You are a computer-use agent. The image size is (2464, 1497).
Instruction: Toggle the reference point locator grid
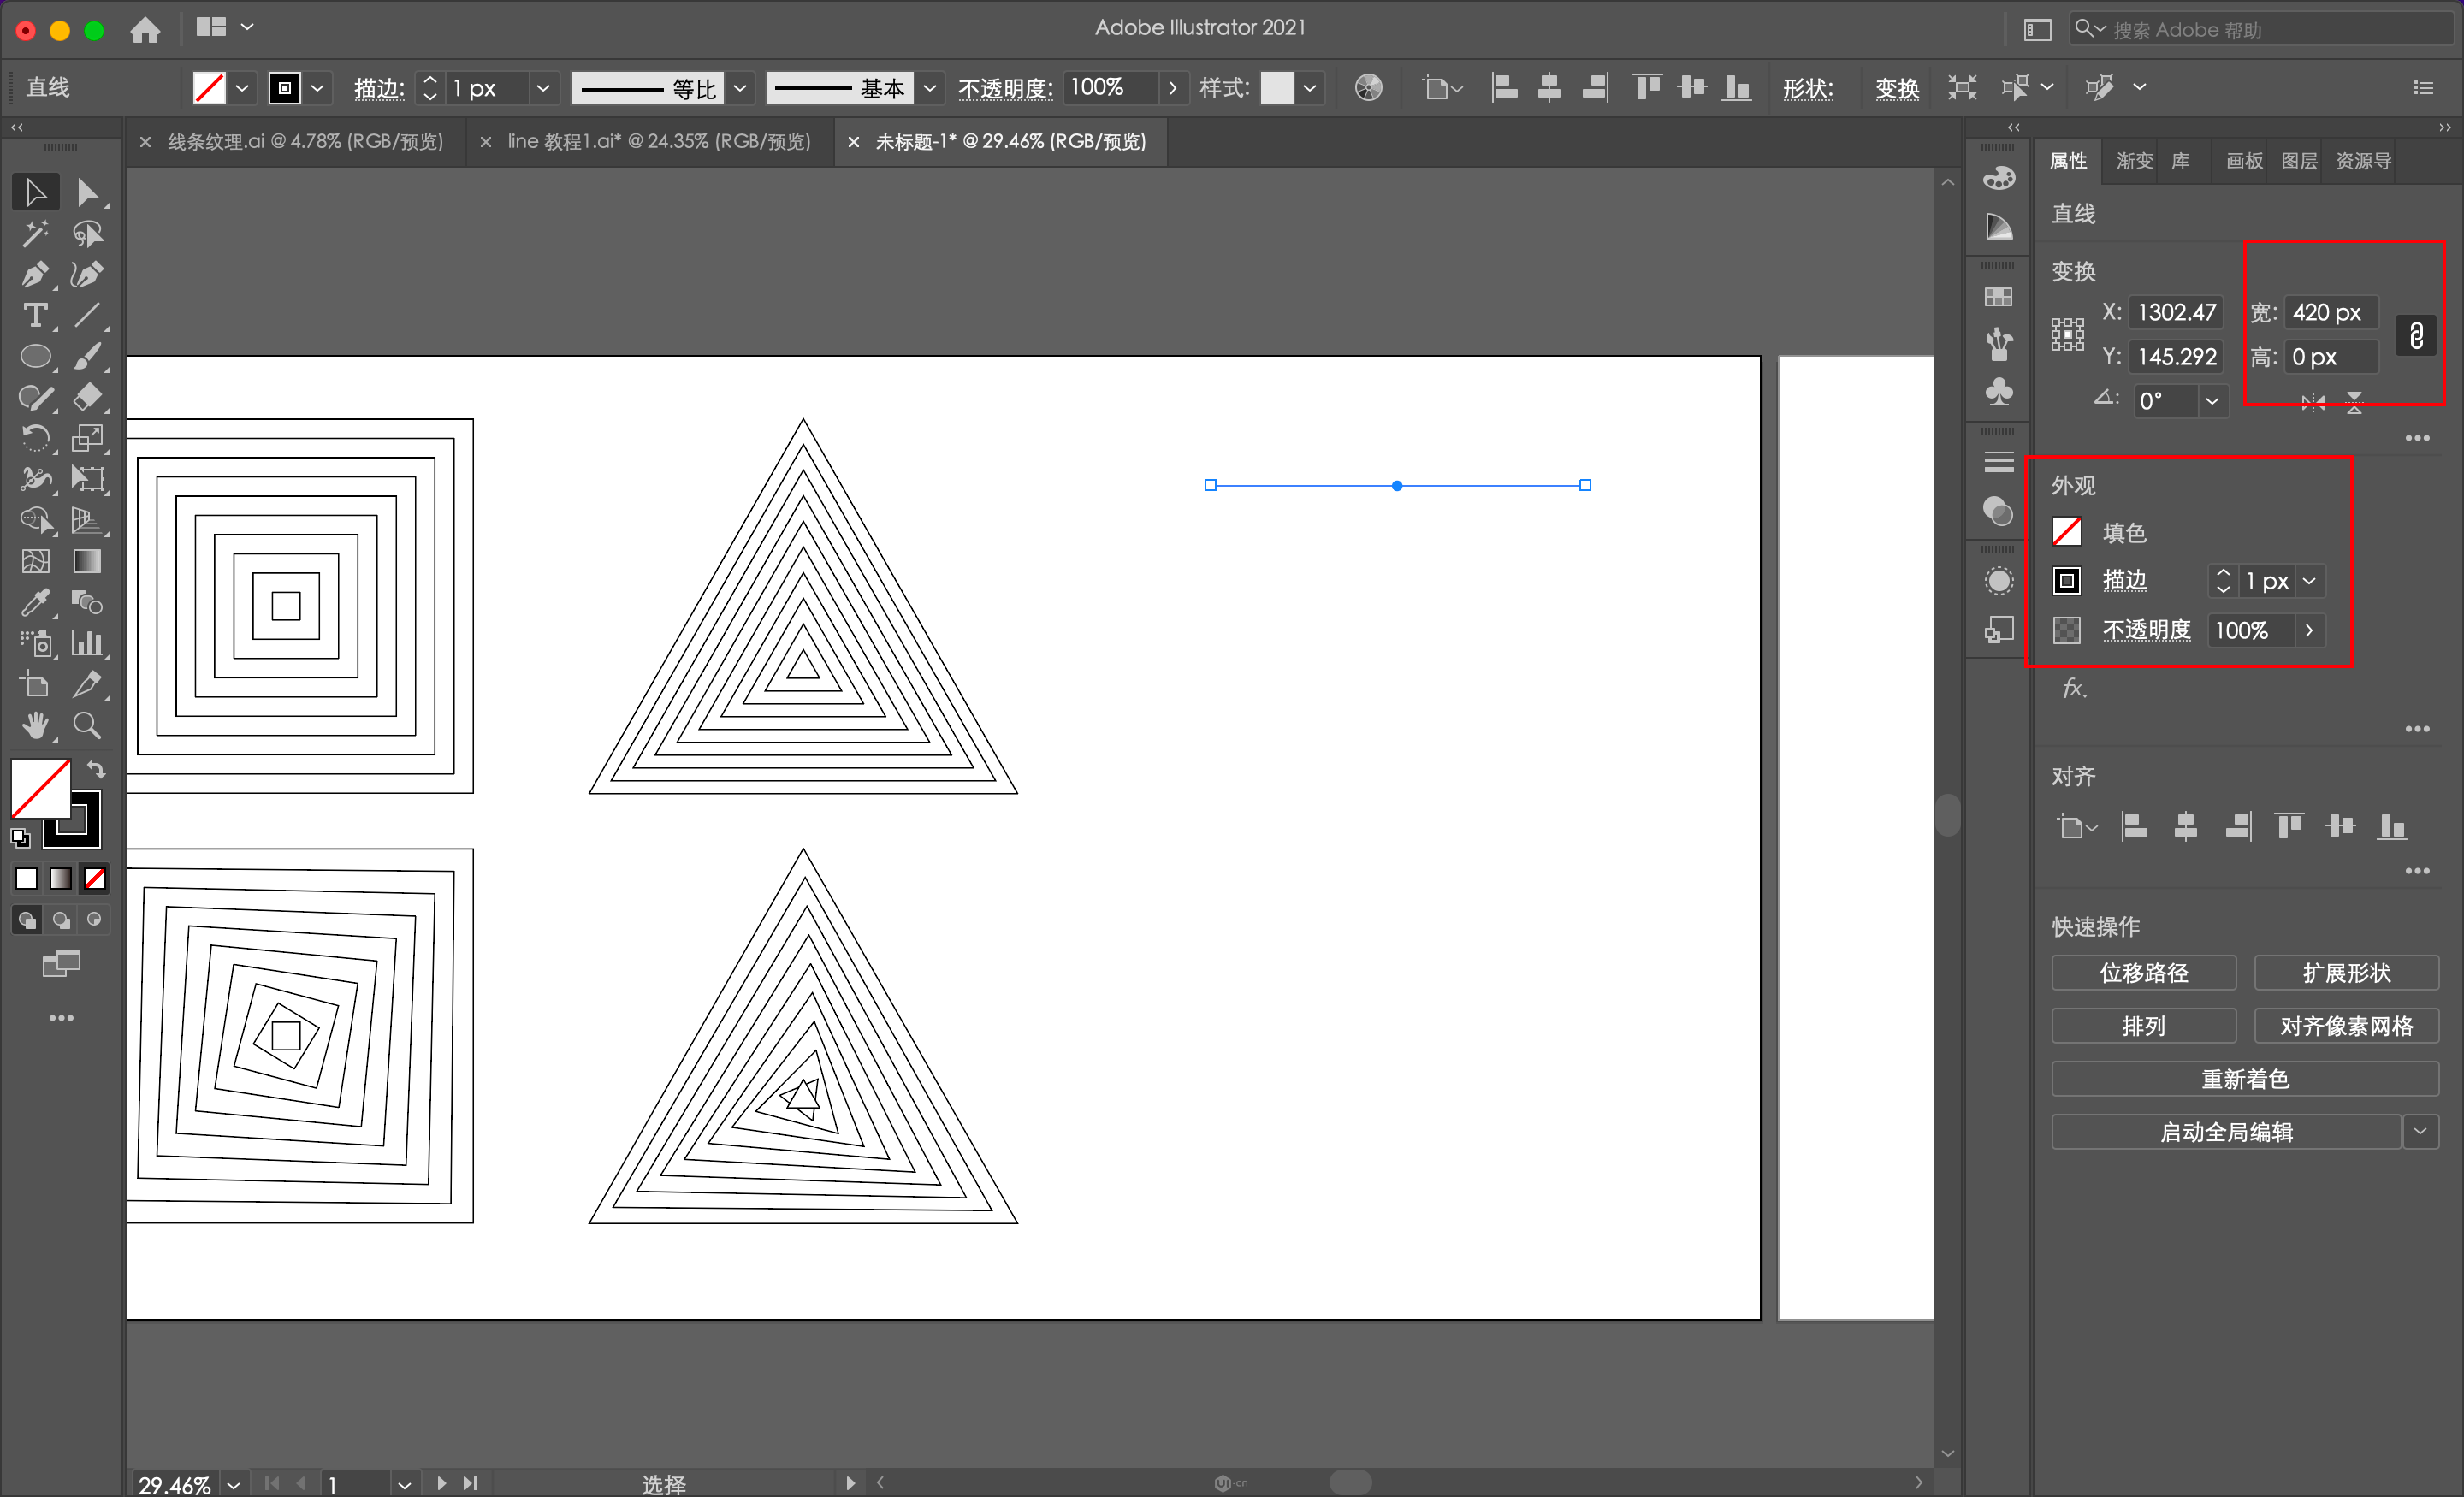click(x=2067, y=334)
